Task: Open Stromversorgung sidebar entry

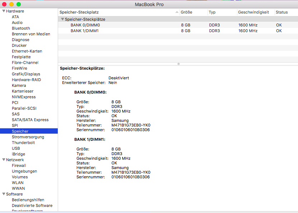Action: tap(28, 137)
